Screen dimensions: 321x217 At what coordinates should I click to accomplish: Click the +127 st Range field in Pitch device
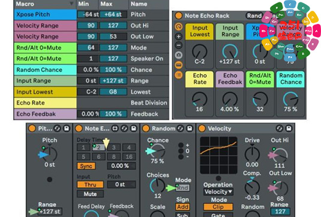[x=50, y=212]
